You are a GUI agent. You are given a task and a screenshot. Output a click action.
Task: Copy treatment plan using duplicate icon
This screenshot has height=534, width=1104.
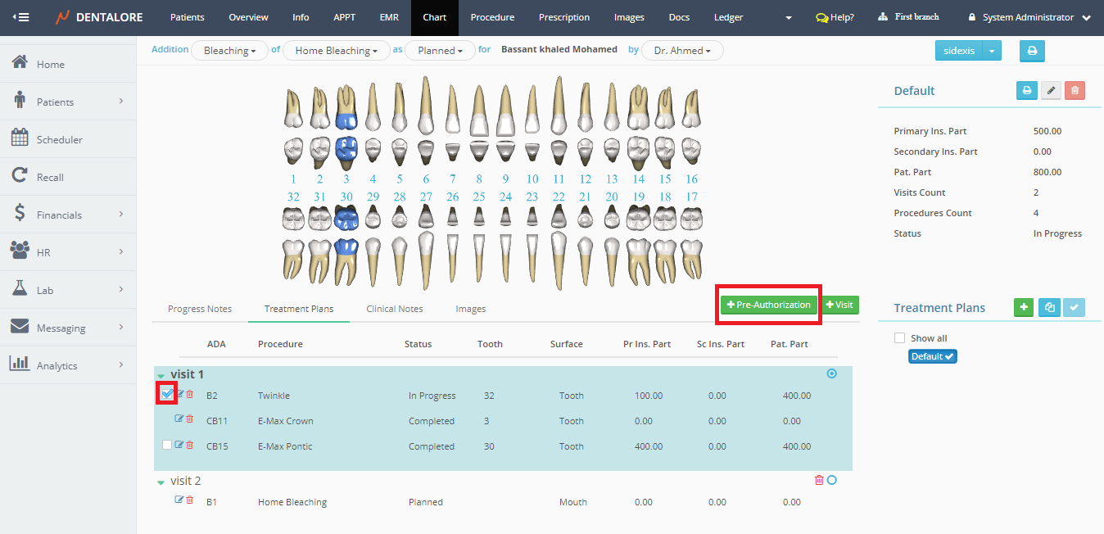[1049, 308]
